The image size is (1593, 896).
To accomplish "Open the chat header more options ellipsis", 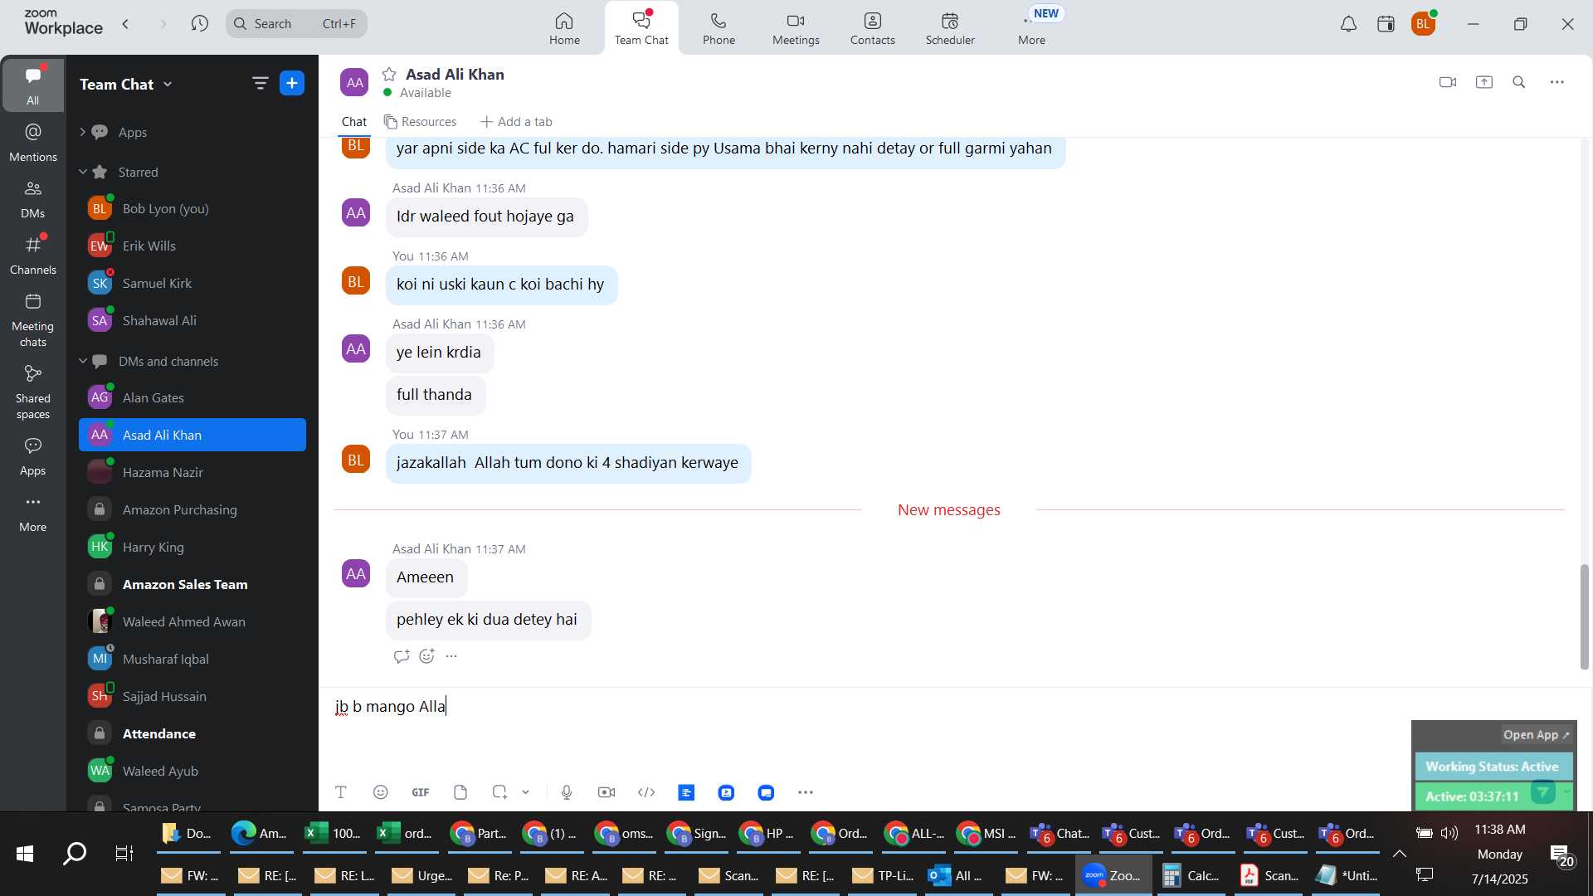I will coord(1557,82).
